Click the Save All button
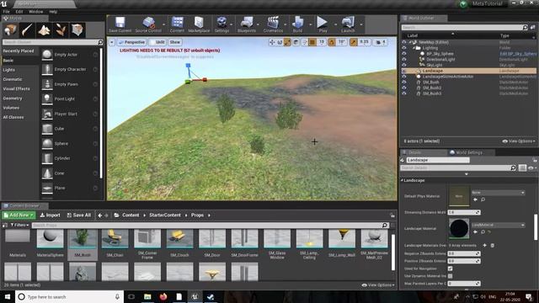This screenshot has width=539, height=303. 78,215
